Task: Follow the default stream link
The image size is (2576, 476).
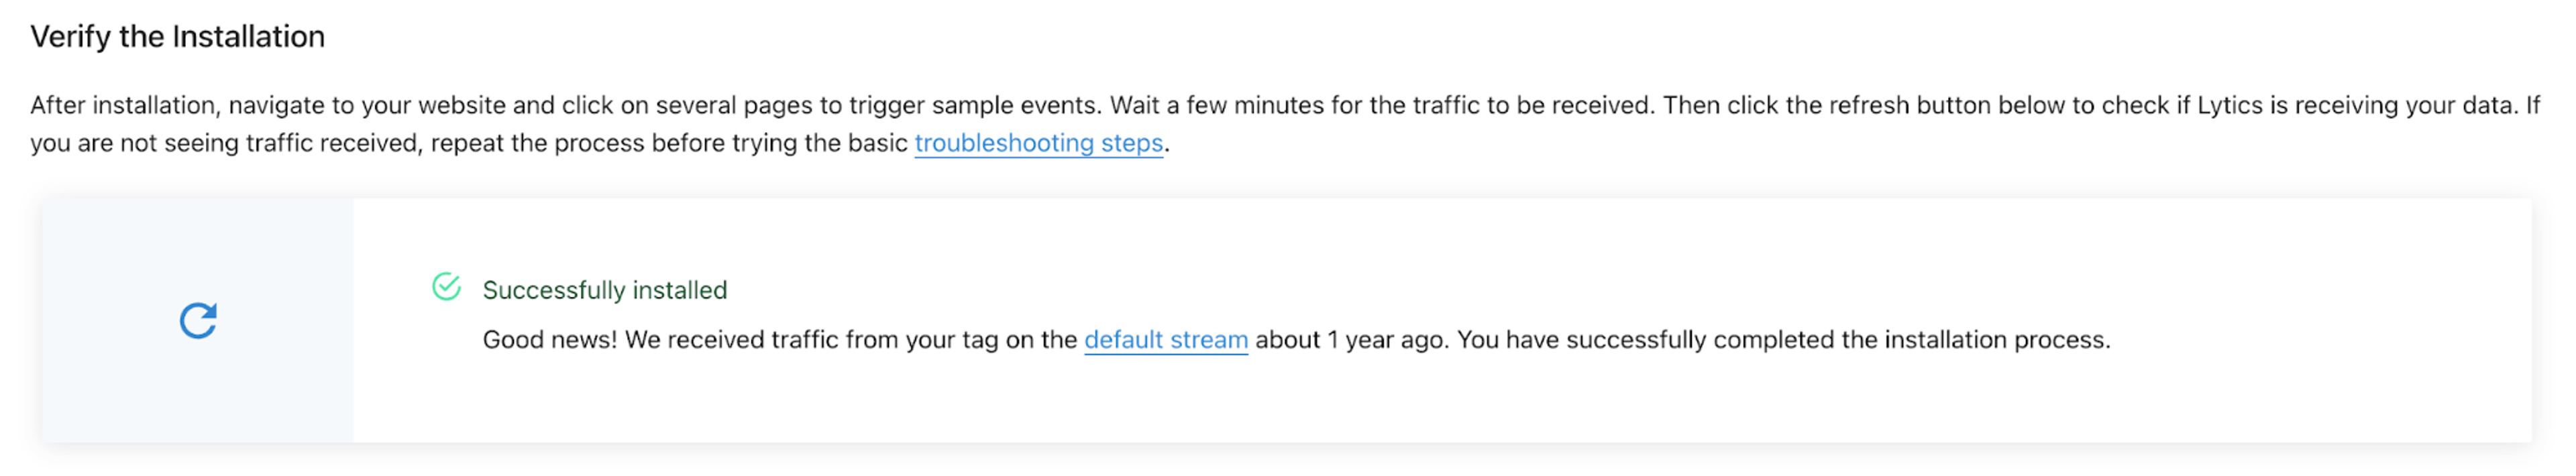Action: [1166, 340]
